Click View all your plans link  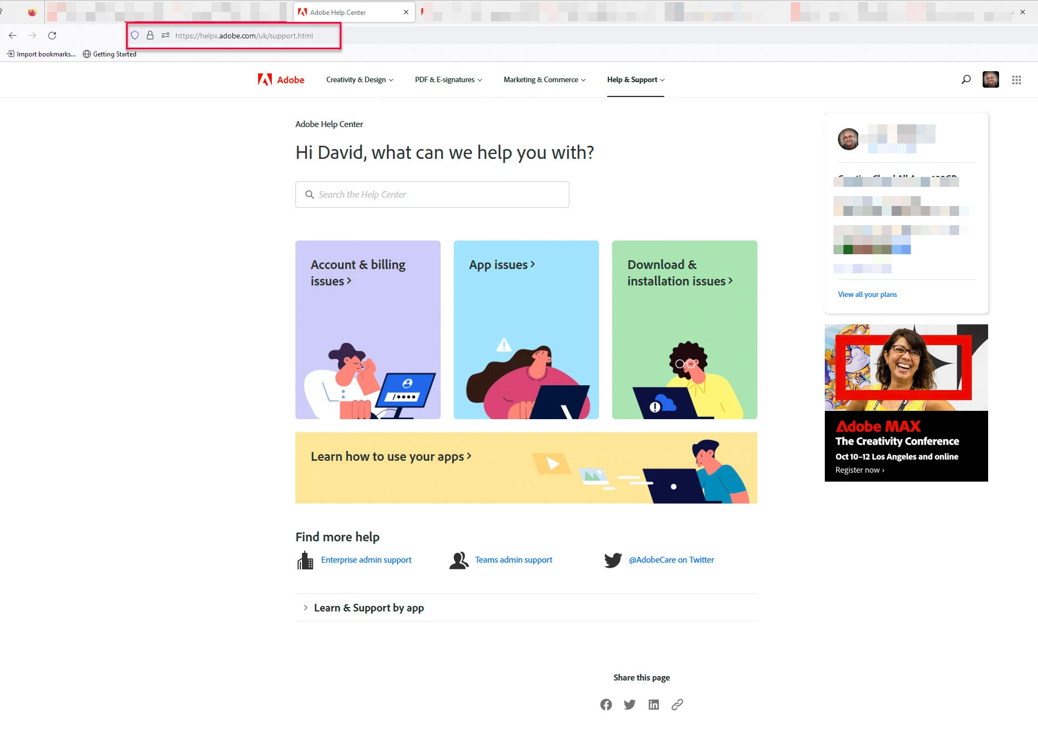pos(867,295)
